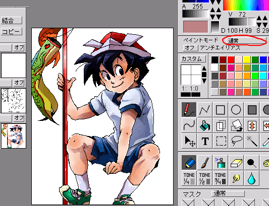The image size is (269, 206).
Task: Pick the hot pink palette swatch
Action: click(x=231, y=92)
